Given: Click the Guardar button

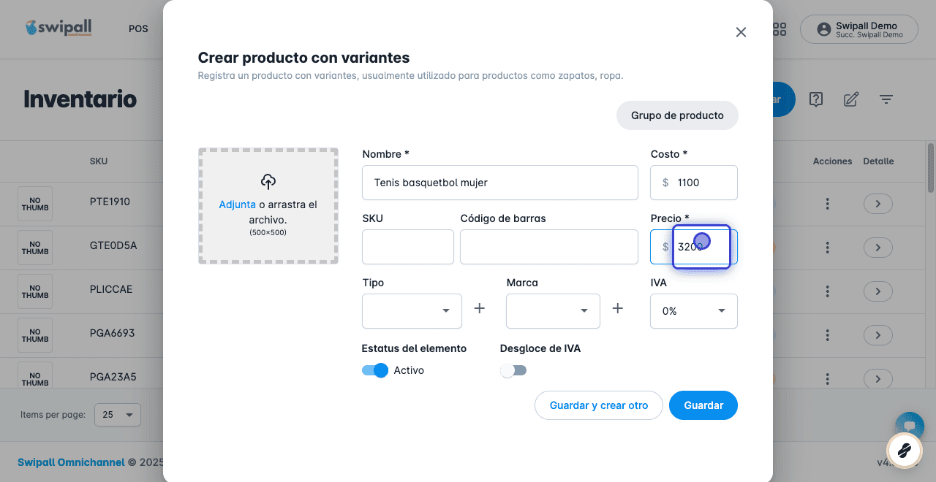Looking at the screenshot, I should (x=703, y=405).
